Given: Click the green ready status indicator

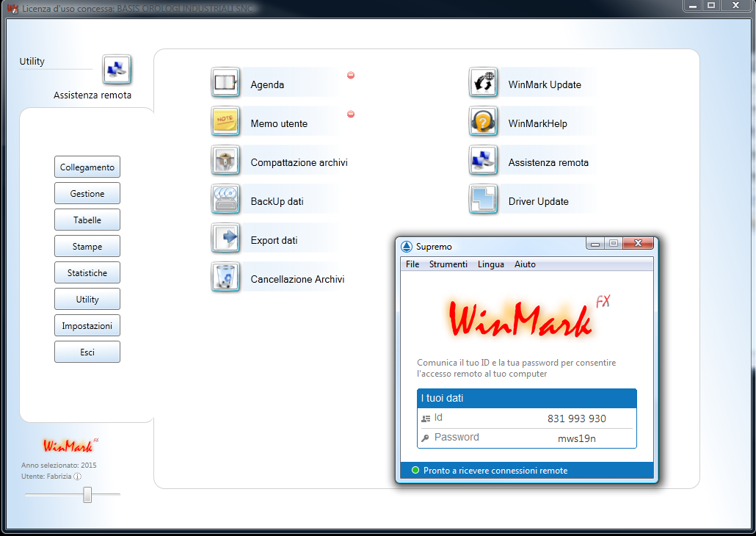Looking at the screenshot, I should coord(415,471).
